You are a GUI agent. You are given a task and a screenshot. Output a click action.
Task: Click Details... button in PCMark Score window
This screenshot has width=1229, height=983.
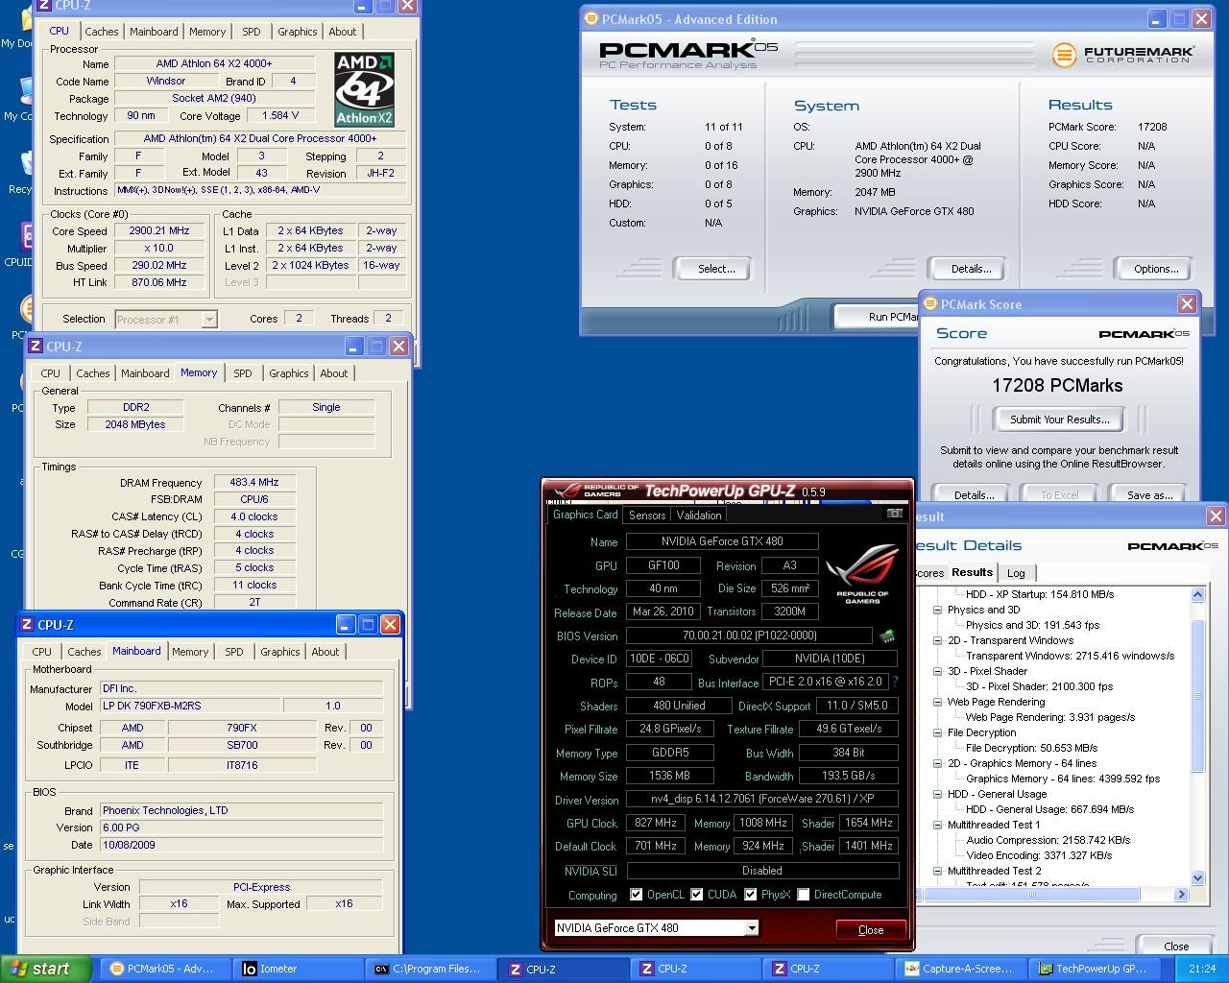[975, 495]
